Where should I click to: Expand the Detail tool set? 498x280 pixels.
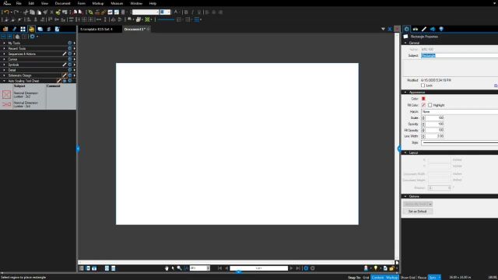pos(4,70)
